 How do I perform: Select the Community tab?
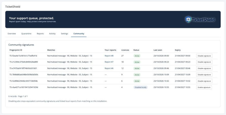pyautogui.click(x=79, y=34)
